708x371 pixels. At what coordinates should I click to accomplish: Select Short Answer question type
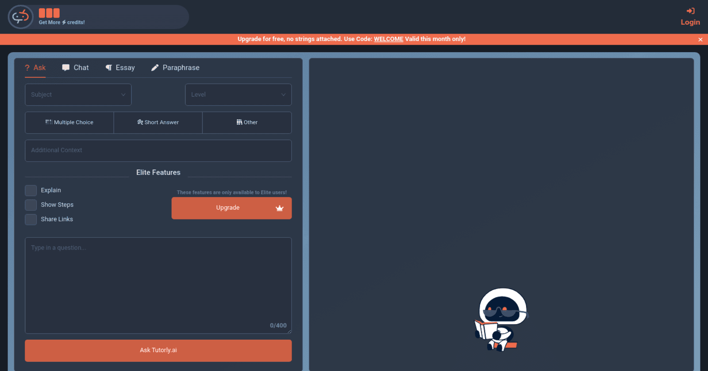click(158, 122)
